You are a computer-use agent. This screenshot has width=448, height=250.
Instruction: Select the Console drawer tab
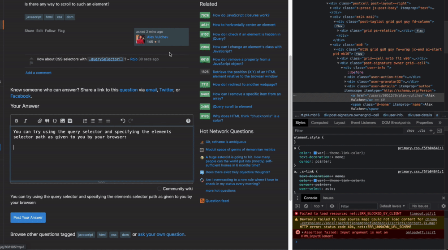pyautogui.click(x=310, y=198)
